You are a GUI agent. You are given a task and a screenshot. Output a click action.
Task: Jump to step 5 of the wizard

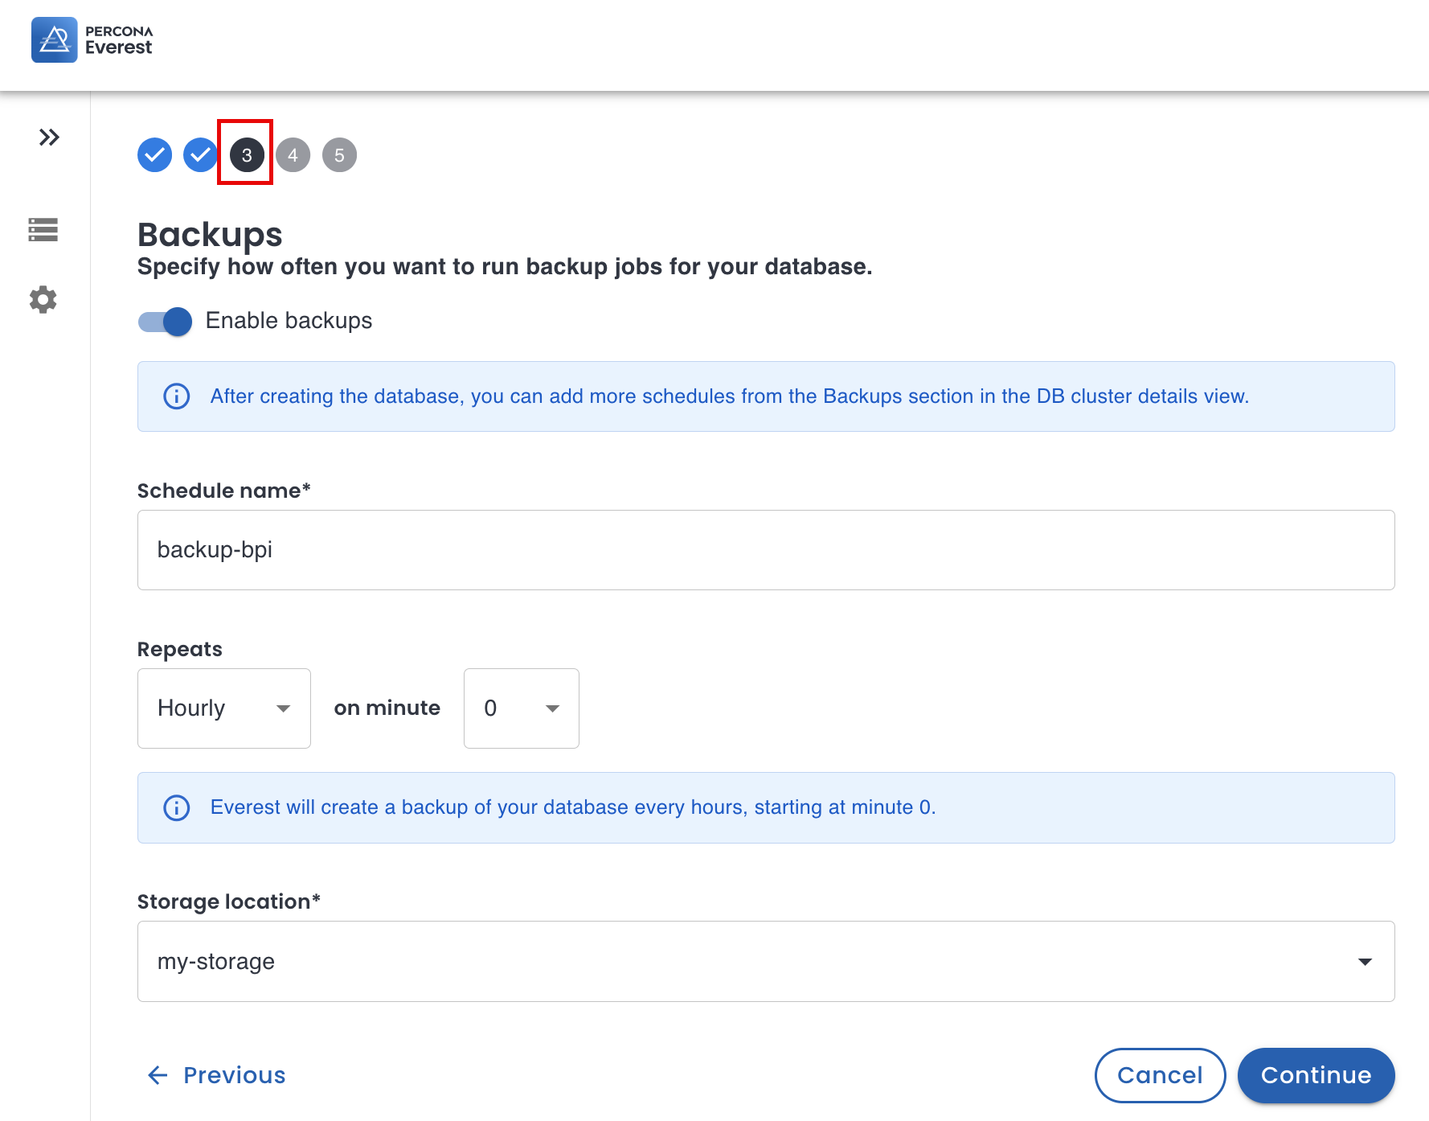[x=338, y=154]
